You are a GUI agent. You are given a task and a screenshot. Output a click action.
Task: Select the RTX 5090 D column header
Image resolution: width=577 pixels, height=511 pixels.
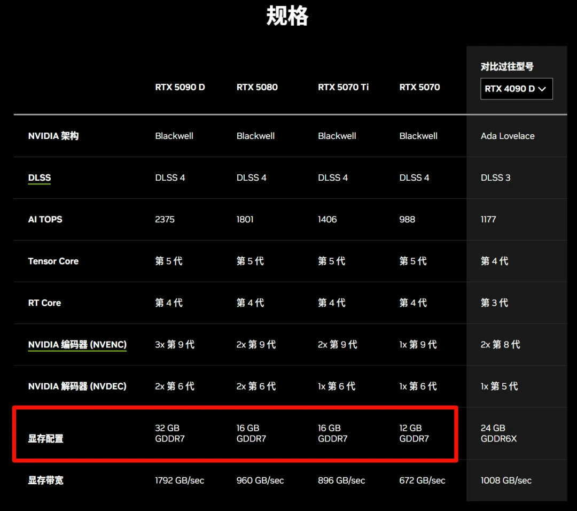[180, 87]
